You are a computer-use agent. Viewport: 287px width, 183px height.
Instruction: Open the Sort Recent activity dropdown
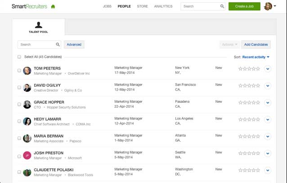pos(256,57)
